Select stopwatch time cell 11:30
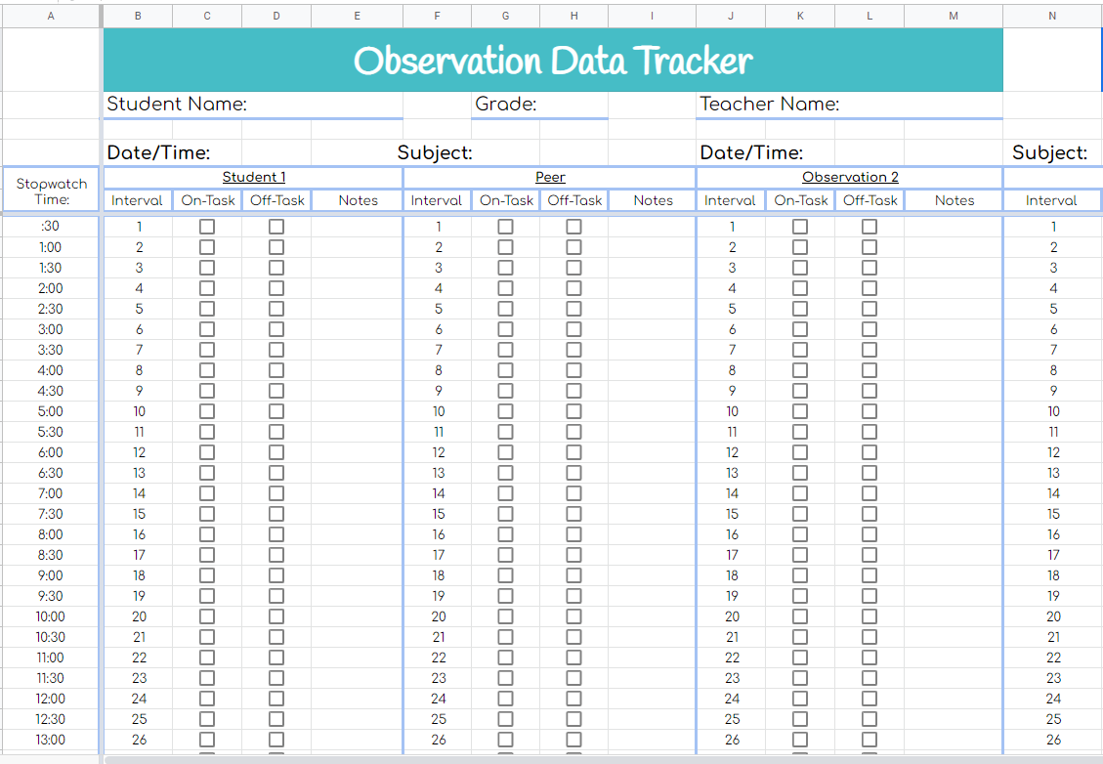 tap(51, 678)
